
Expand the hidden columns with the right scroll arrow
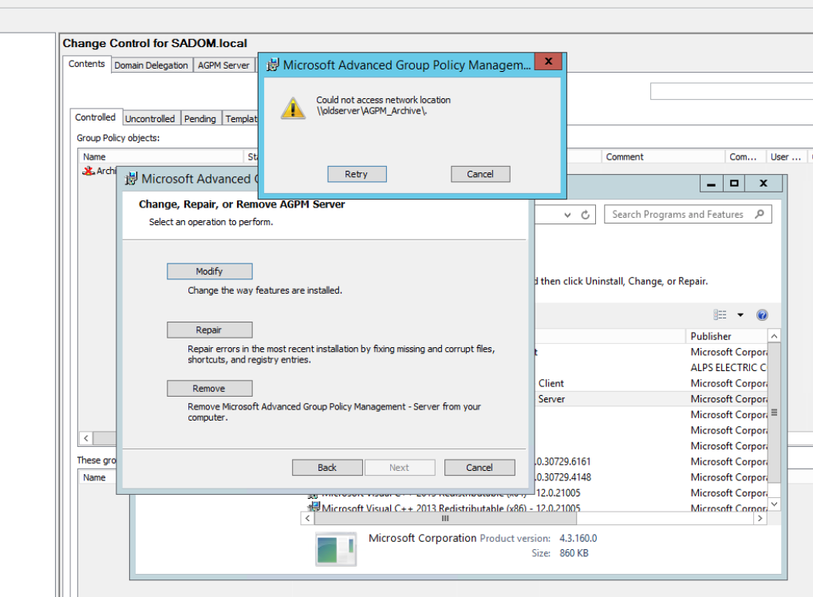(x=760, y=518)
